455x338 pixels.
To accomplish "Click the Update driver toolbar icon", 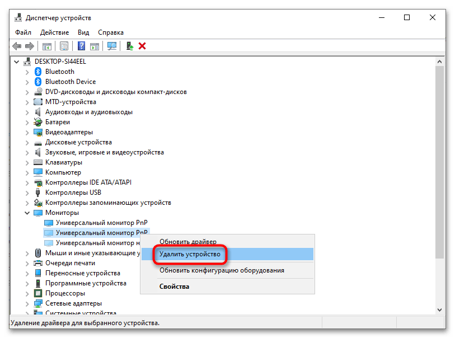I will coord(130,46).
